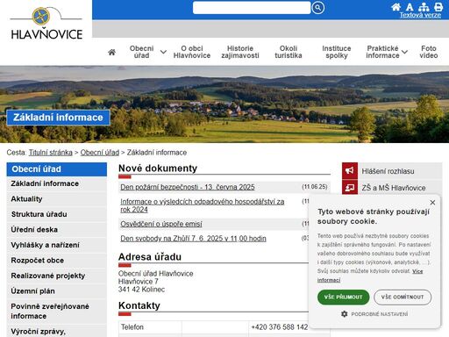The height and width of the screenshot is (337, 449).
Task: Click the Textová verze link
Action: click(x=420, y=15)
